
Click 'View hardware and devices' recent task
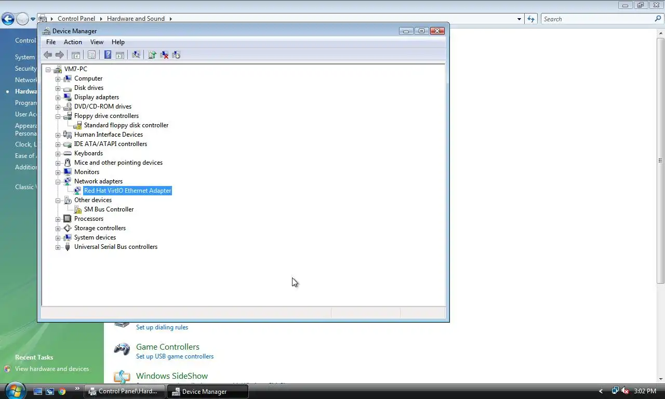tap(52, 369)
